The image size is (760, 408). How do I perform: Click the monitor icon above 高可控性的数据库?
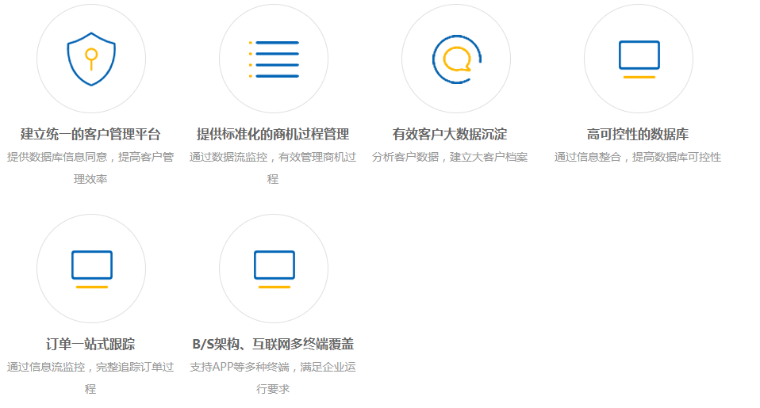click(x=639, y=59)
